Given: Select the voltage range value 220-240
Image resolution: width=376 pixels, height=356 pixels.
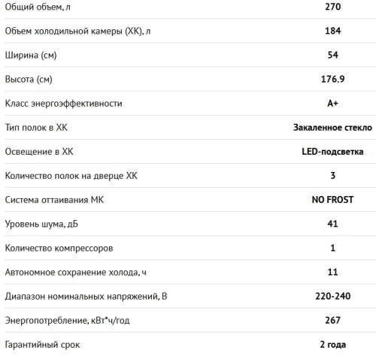Looking at the screenshot, I should pyautogui.click(x=332, y=296).
